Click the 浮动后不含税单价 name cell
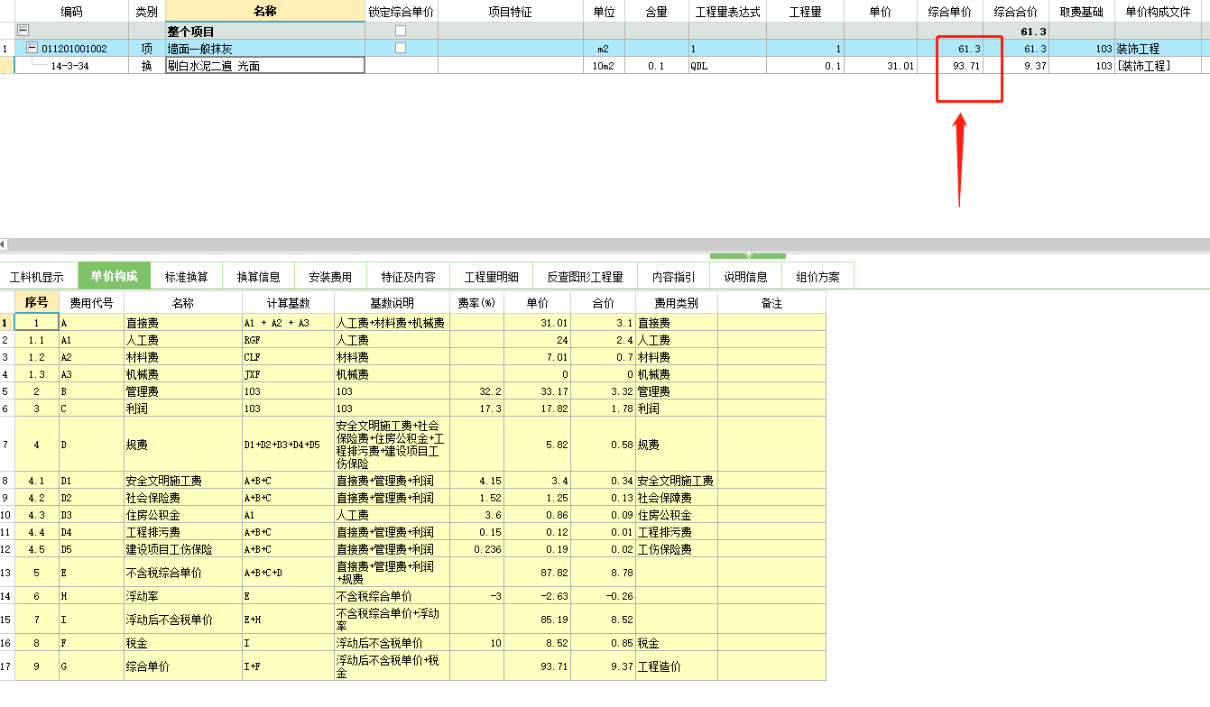This screenshot has height=707, width=1210. [182, 620]
